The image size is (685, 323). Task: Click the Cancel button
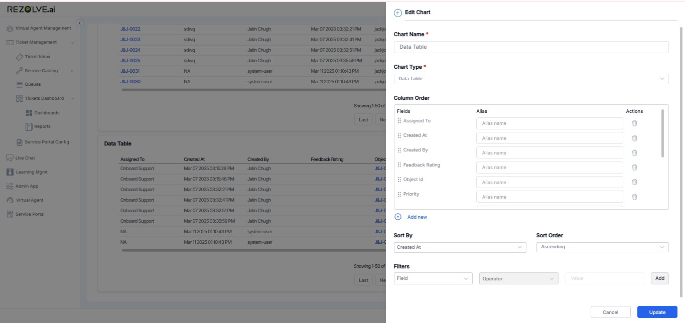click(610, 312)
